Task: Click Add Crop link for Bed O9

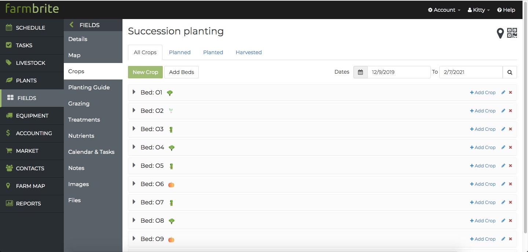Action: (483, 239)
